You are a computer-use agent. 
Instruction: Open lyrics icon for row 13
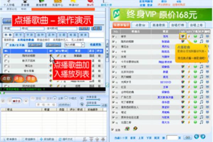click(x=207, y=97)
